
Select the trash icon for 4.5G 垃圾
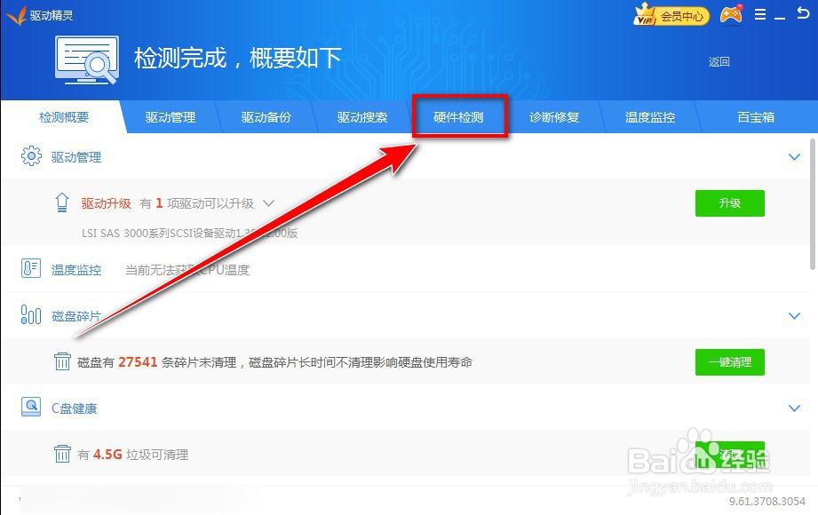[x=61, y=454]
